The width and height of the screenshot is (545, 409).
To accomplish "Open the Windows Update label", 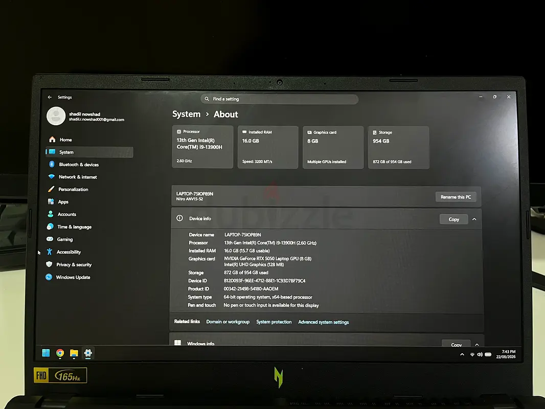I will (x=73, y=277).
